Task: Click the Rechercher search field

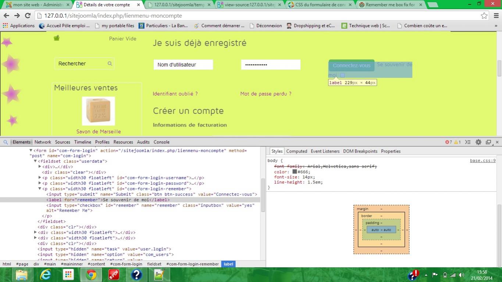Action: [85, 64]
